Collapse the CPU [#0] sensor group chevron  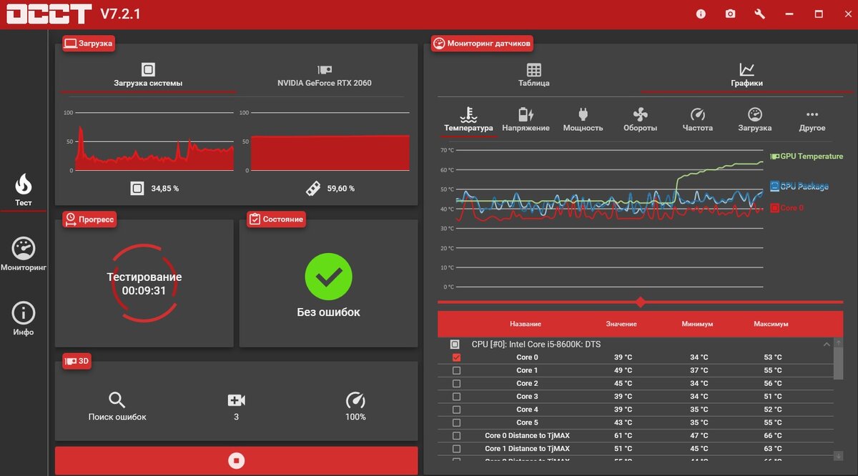point(827,344)
